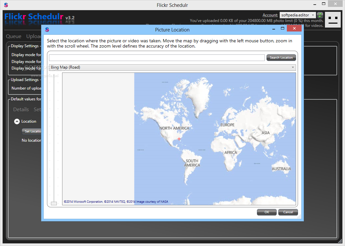Maximize the Flickr Schedulr main window
345x246 pixels.
pyautogui.click(x=324, y=4)
